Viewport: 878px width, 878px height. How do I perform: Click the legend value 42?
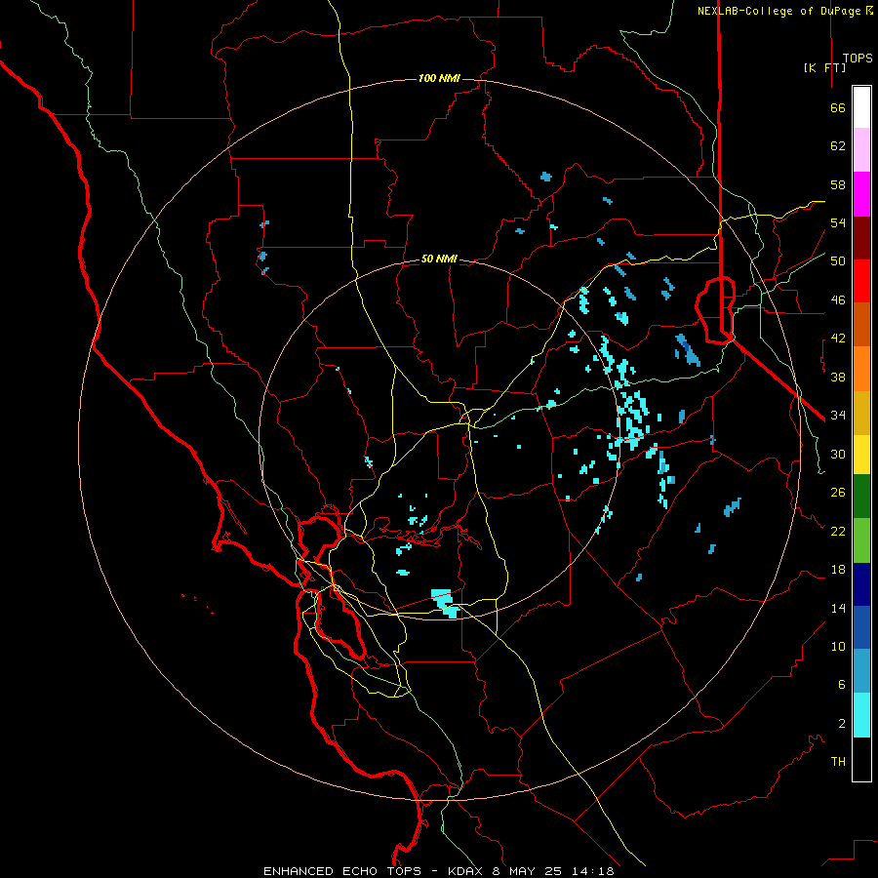[x=838, y=339]
